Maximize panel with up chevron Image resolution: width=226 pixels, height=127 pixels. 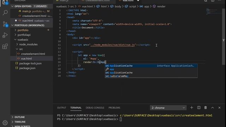(x=213, y=108)
